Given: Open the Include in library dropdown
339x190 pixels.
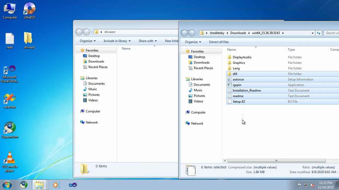Looking at the screenshot, I should [117, 41].
